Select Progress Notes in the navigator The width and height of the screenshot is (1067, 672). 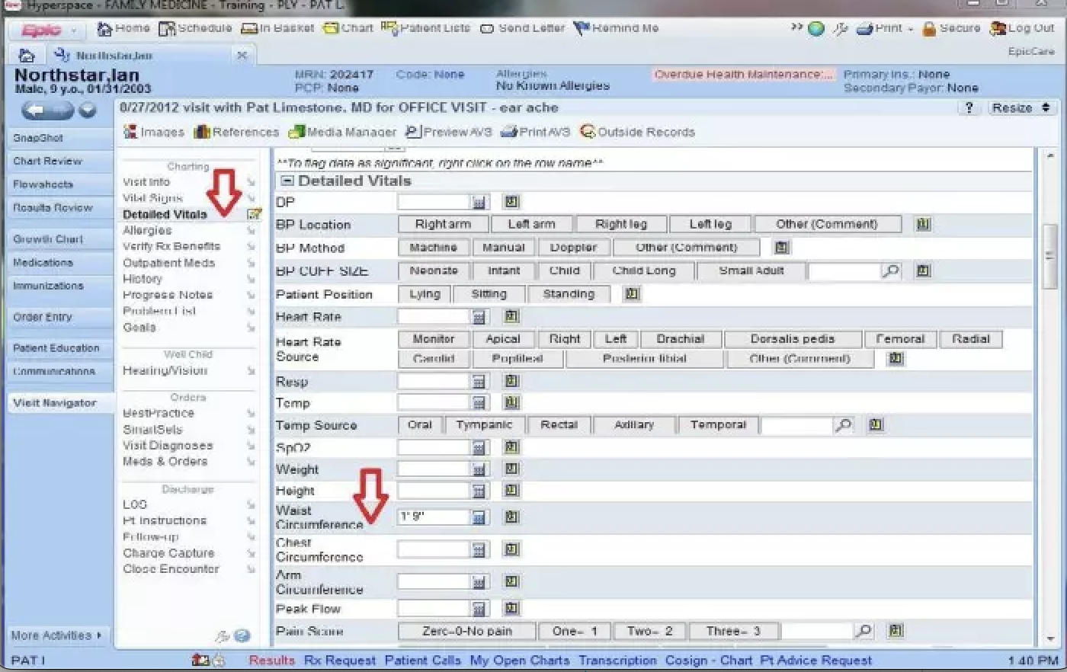pyautogui.click(x=168, y=295)
